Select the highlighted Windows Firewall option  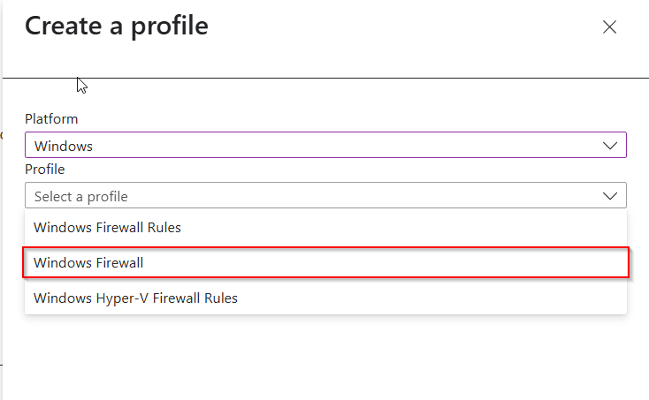click(88, 263)
